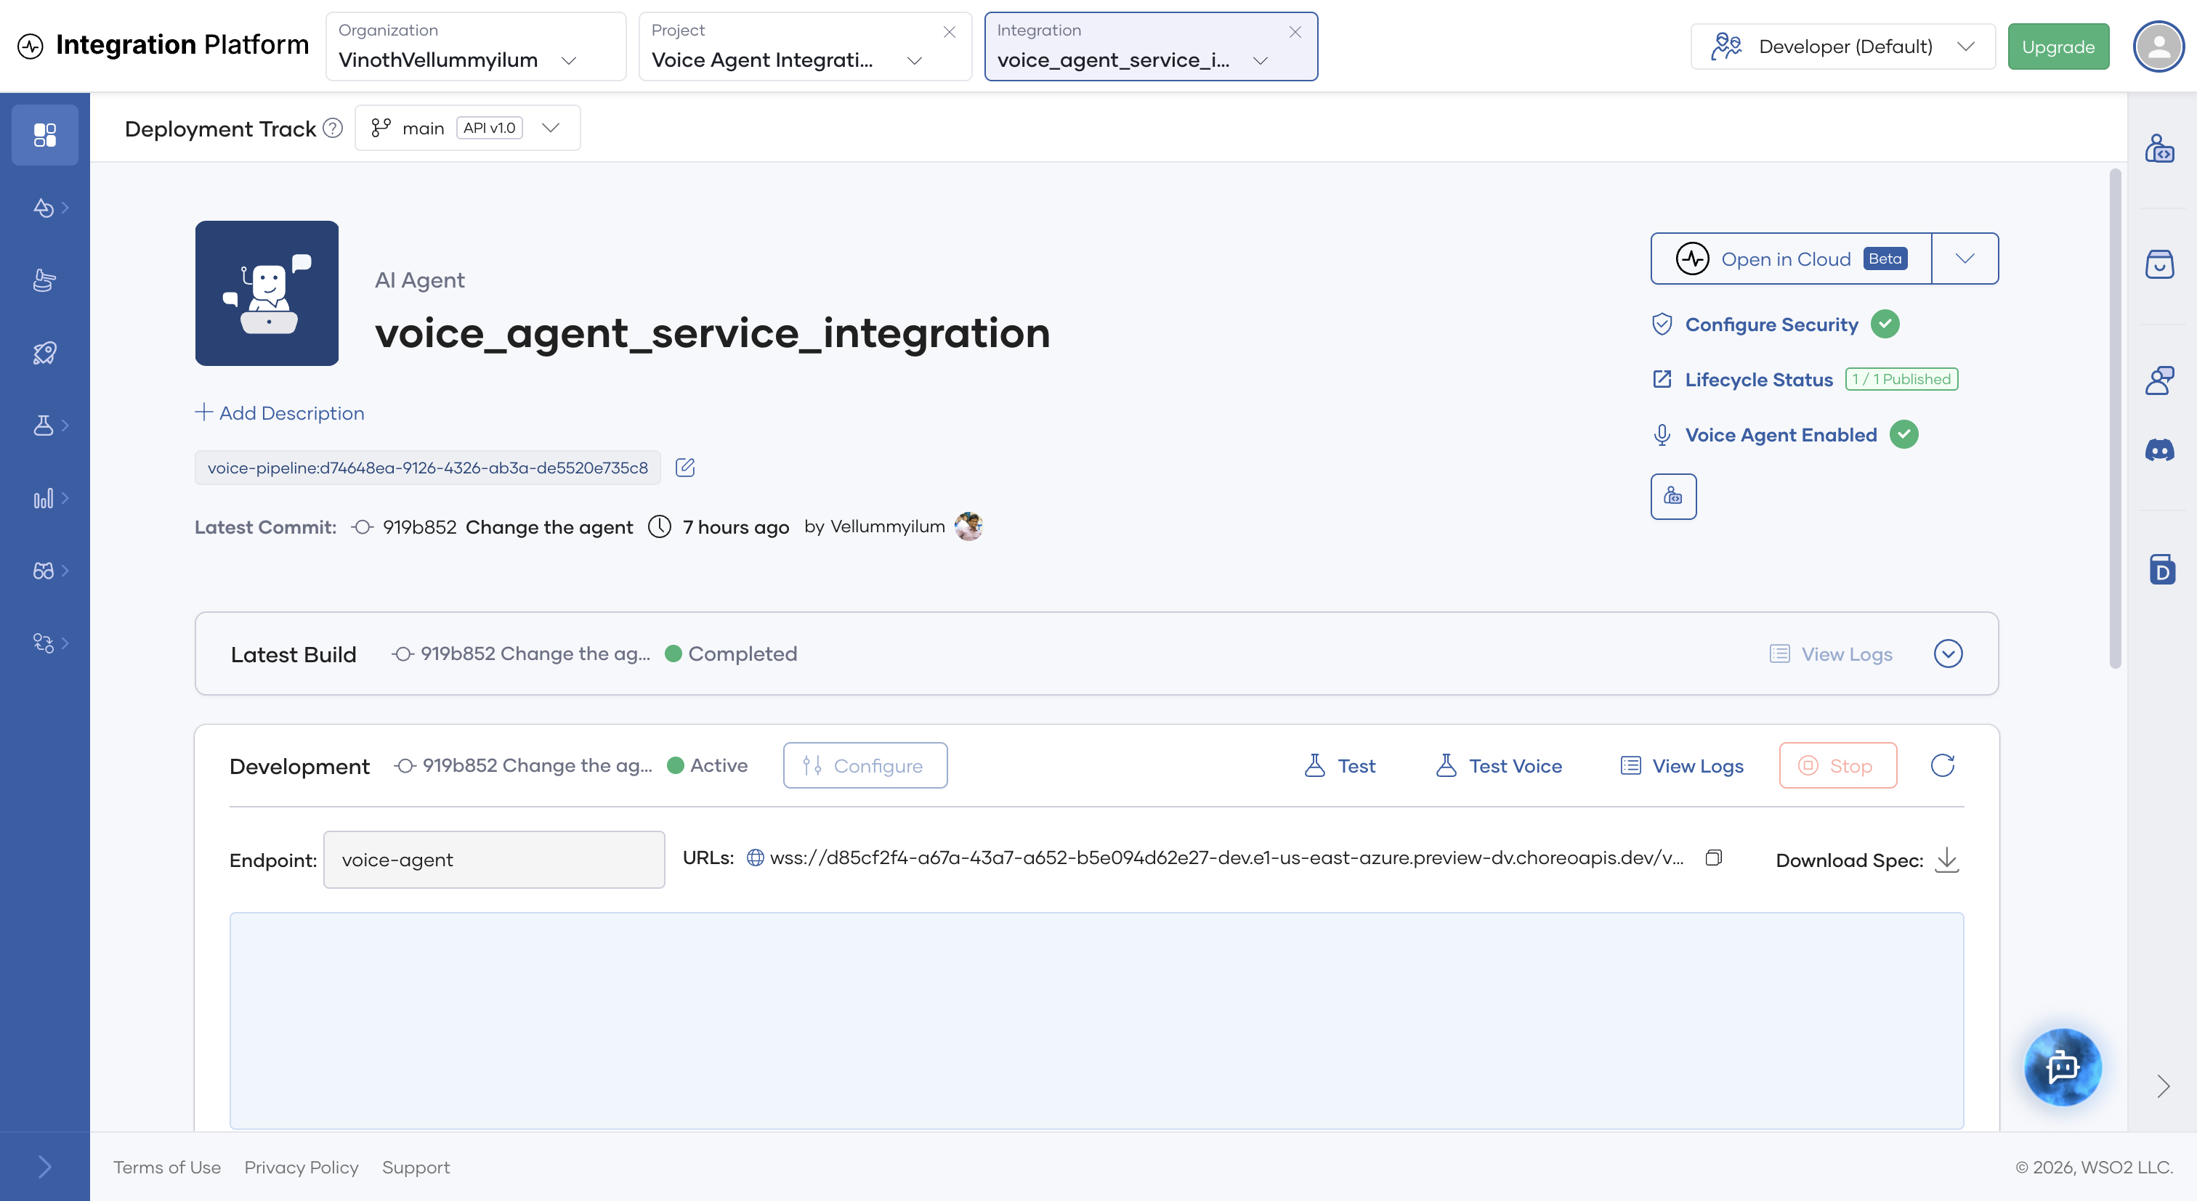This screenshot has height=1201, width=2197.
Task: Open Terms of Use footer link
Action: 167,1167
